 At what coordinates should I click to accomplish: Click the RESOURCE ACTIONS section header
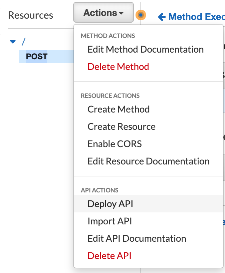click(x=110, y=96)
